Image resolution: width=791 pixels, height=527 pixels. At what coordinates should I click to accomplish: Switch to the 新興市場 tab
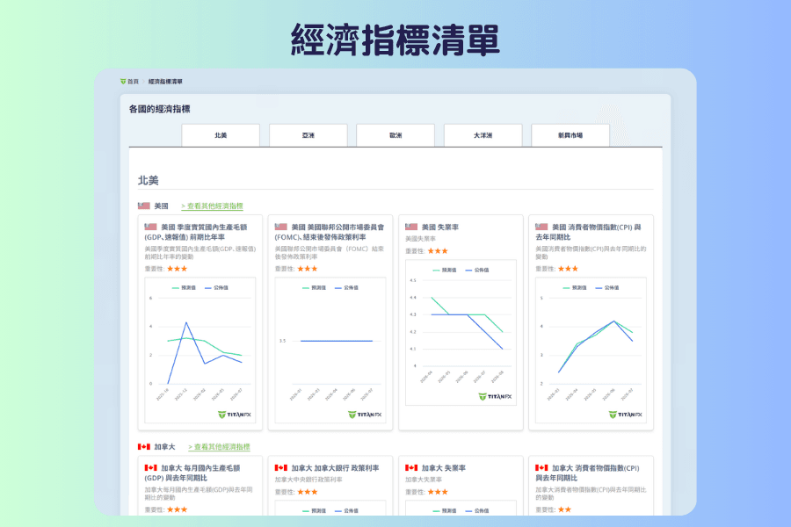pos(570,135)
